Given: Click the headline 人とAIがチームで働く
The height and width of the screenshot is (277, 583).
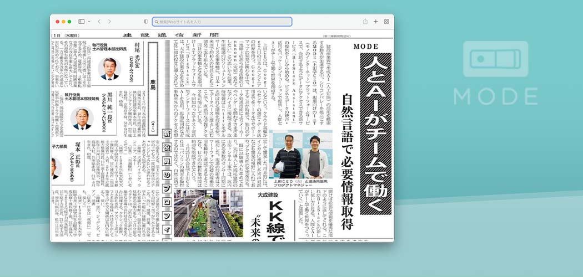Looking at the screenshot, I should click(375, 133).
